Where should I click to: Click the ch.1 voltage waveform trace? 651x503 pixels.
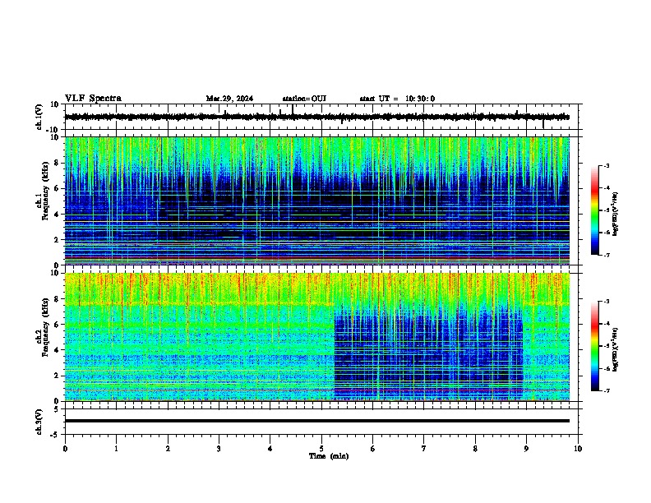pos(316,117)
